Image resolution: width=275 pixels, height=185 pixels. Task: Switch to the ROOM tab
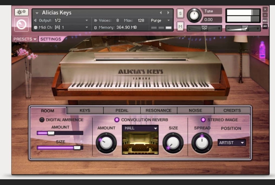[x=48, y=111]
